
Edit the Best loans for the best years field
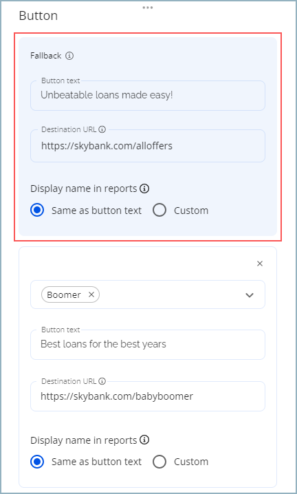tap(148, 344)
